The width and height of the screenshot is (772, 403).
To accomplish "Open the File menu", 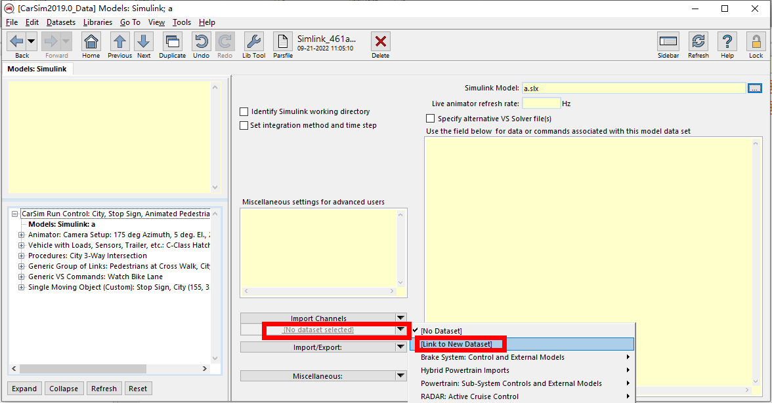I will point(12,22).
